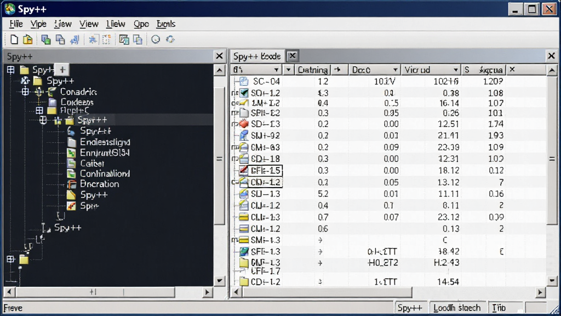Open the standalone dropdown arrow before Cıetning
The height and width of the screenshot is (316, 561).
tap(288, 70)
